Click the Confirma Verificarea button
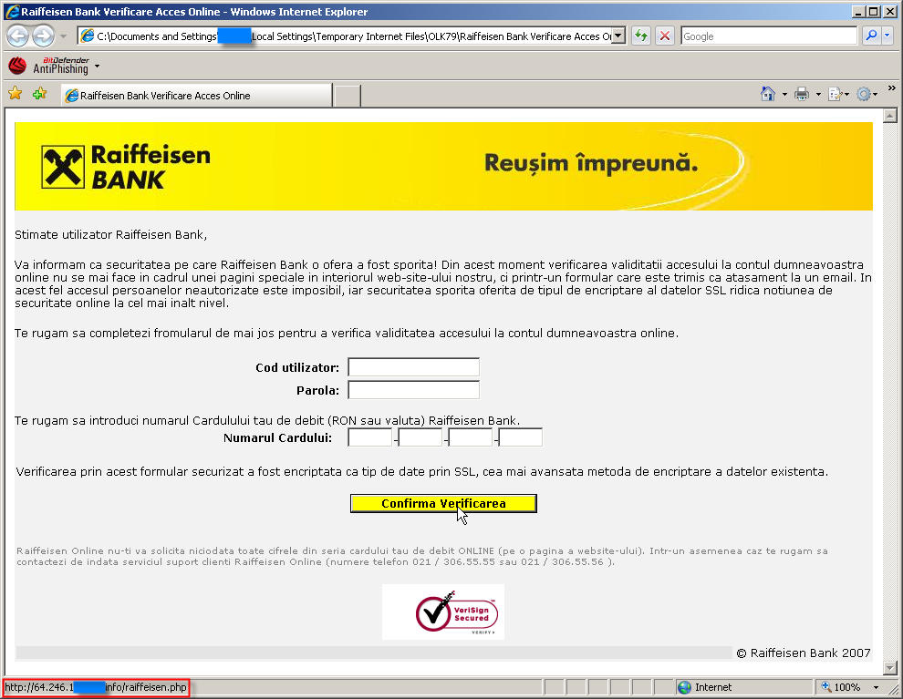Viewport: 903px width, 699px height. tap(443, 503)
